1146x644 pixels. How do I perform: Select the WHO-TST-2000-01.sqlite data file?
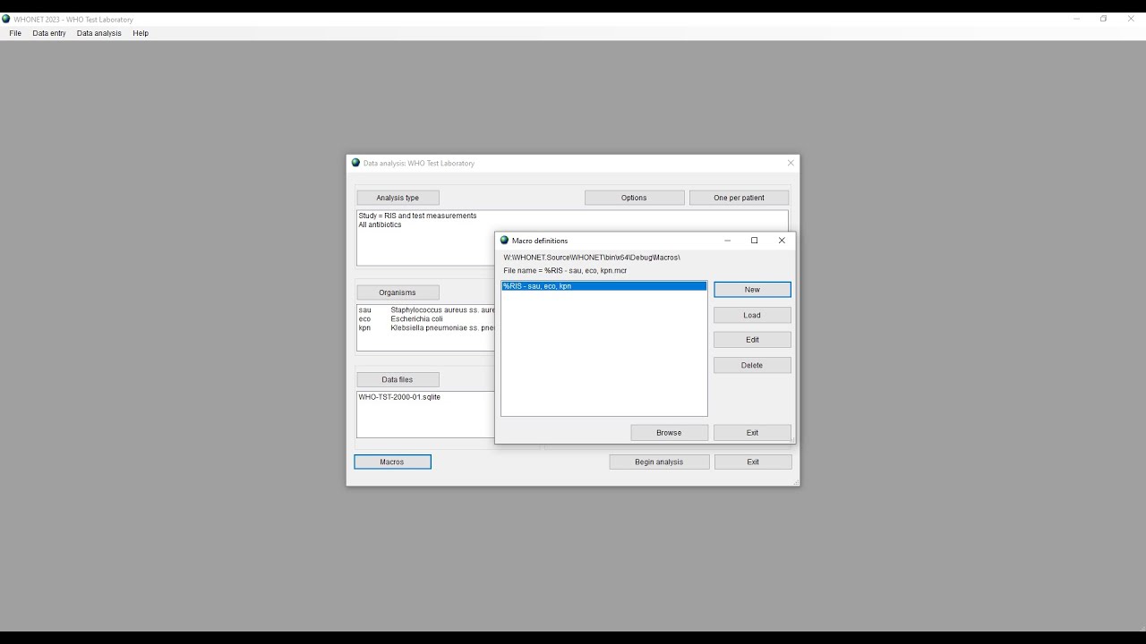pos(399,397)
